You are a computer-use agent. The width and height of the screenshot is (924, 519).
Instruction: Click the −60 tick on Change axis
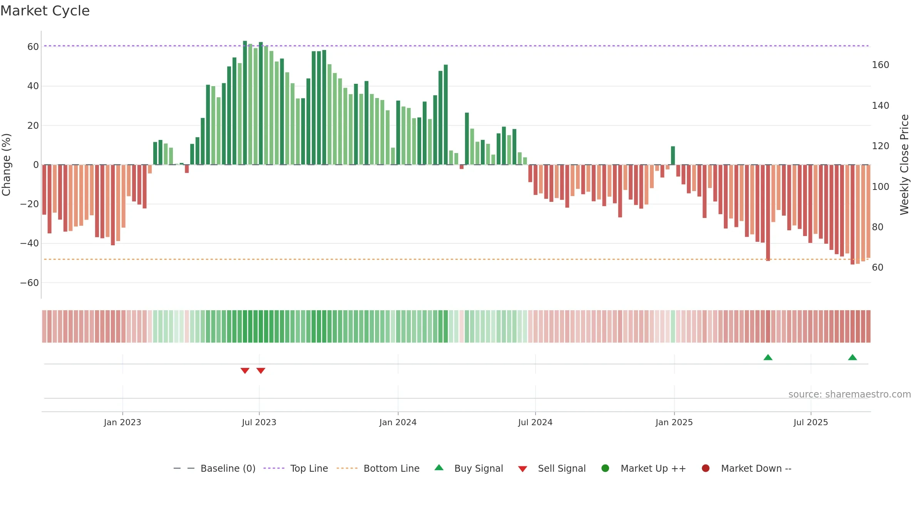(x=30, y=283)
